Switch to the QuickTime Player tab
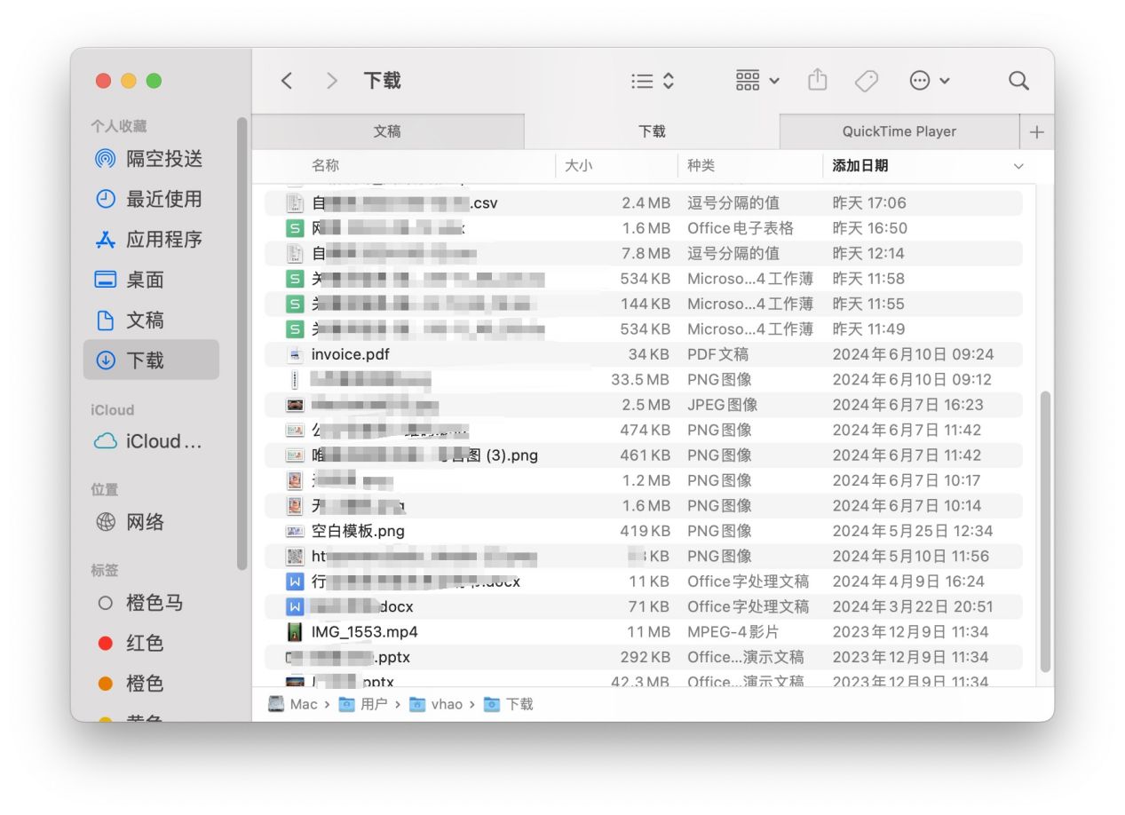Image resolution: width=1125 pixels, height=815 pixels. pos(899,131)
